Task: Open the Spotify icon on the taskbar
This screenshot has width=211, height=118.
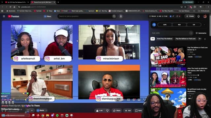Action: (57, 115)
